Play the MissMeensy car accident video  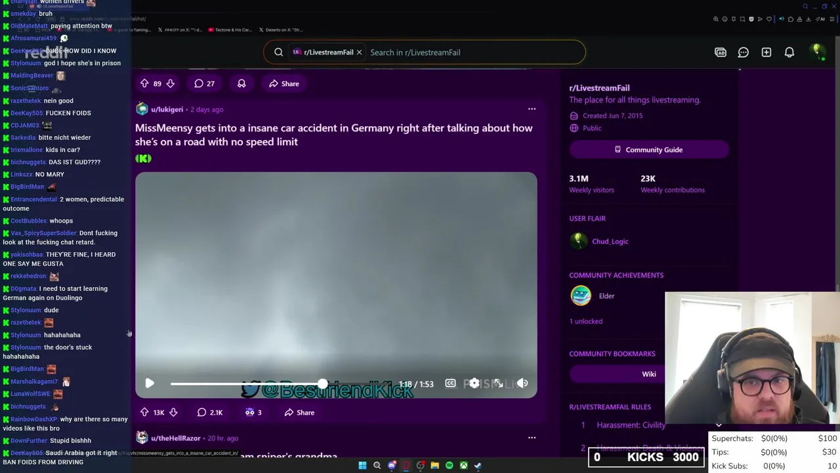(150, 384)
